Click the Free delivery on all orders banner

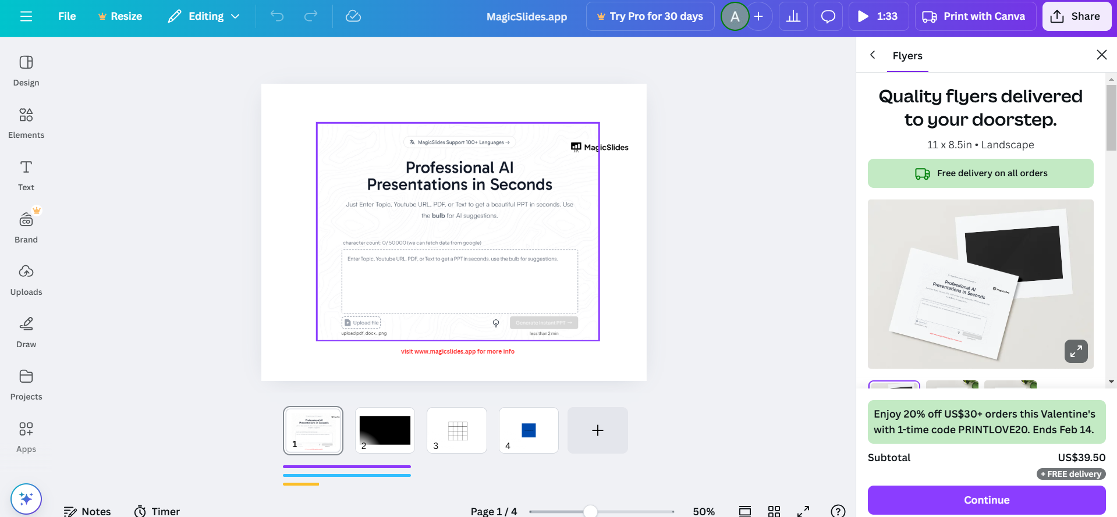[x=980, y=173]
